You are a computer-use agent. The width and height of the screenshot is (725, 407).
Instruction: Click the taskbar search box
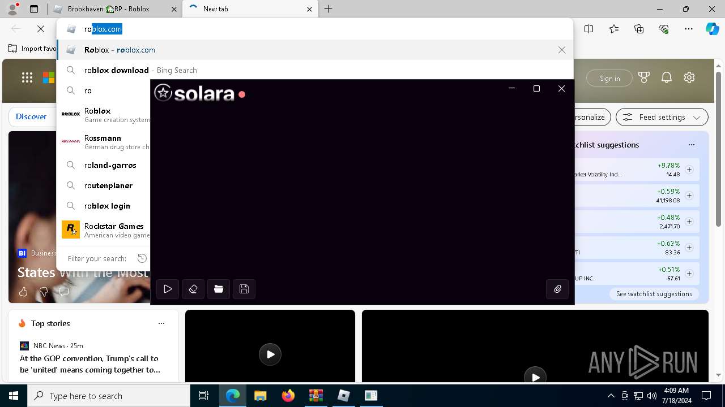pos(109,396)
